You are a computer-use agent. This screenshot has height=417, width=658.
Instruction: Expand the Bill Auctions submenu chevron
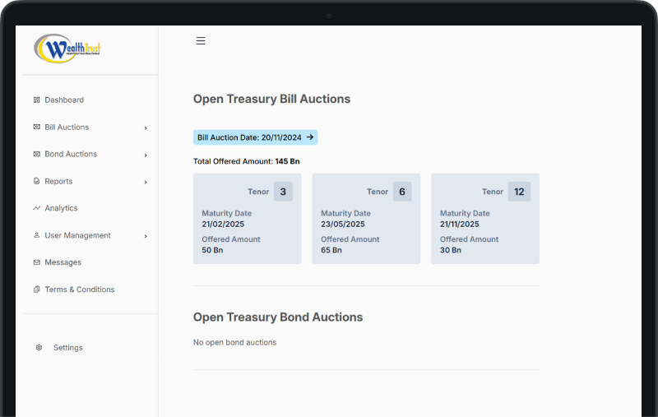click(x=146, y=128)
